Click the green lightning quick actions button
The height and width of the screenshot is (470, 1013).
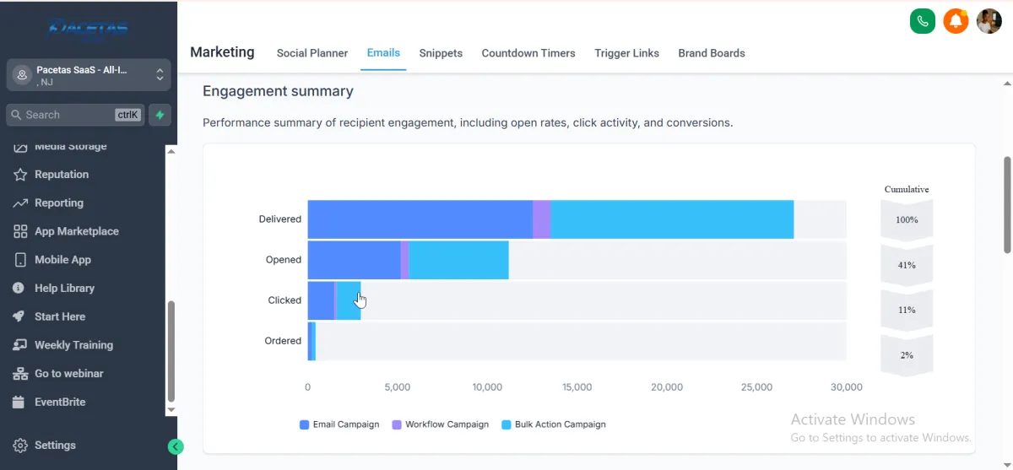(x=160, y=115)
